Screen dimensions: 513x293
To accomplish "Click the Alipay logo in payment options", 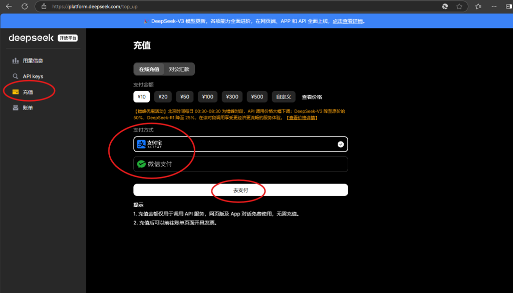I will tap(141, 144).
